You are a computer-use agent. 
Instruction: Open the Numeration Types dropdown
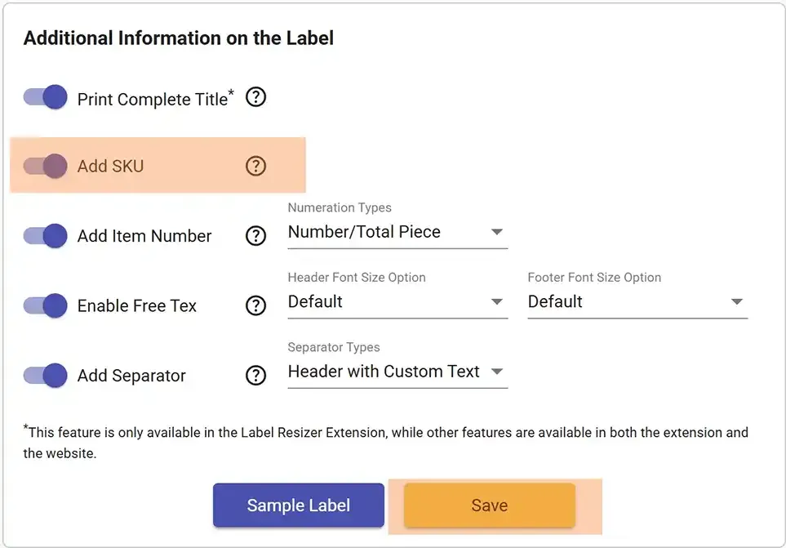(x=397, y=232)
